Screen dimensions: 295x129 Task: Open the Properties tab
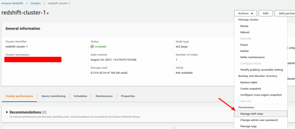tap(128, 96)
